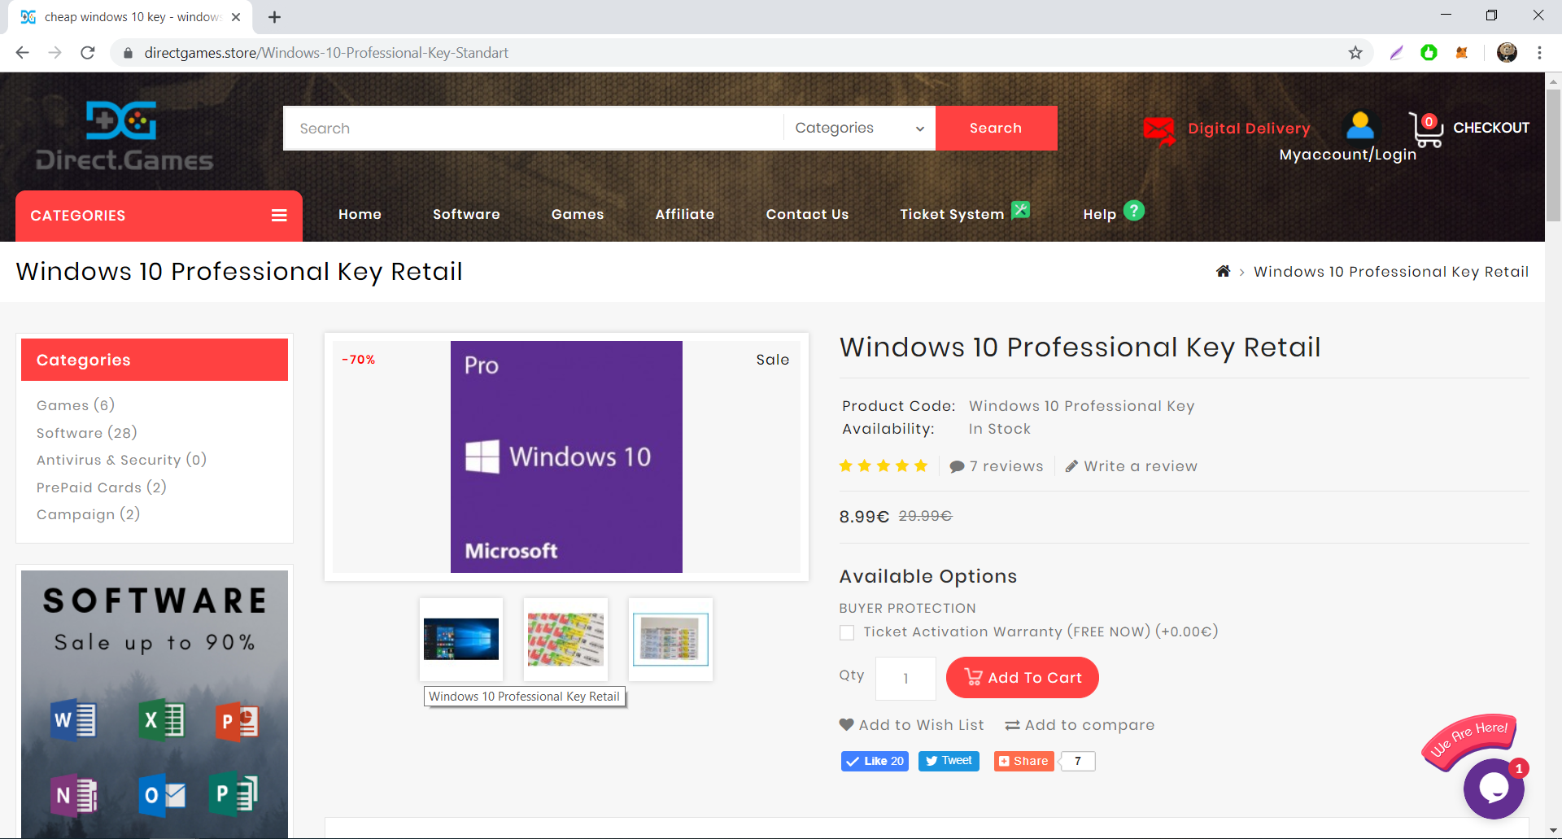Click the Qty quantity field

point(905,679)
